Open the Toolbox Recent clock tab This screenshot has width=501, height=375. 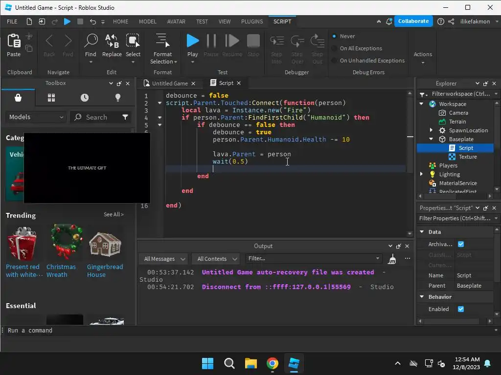85,98
